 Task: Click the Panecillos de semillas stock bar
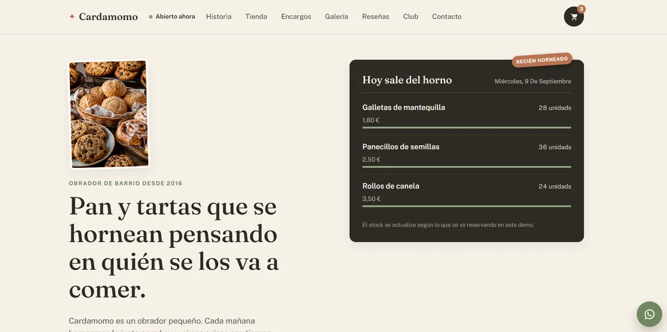(x=466, y=167)
